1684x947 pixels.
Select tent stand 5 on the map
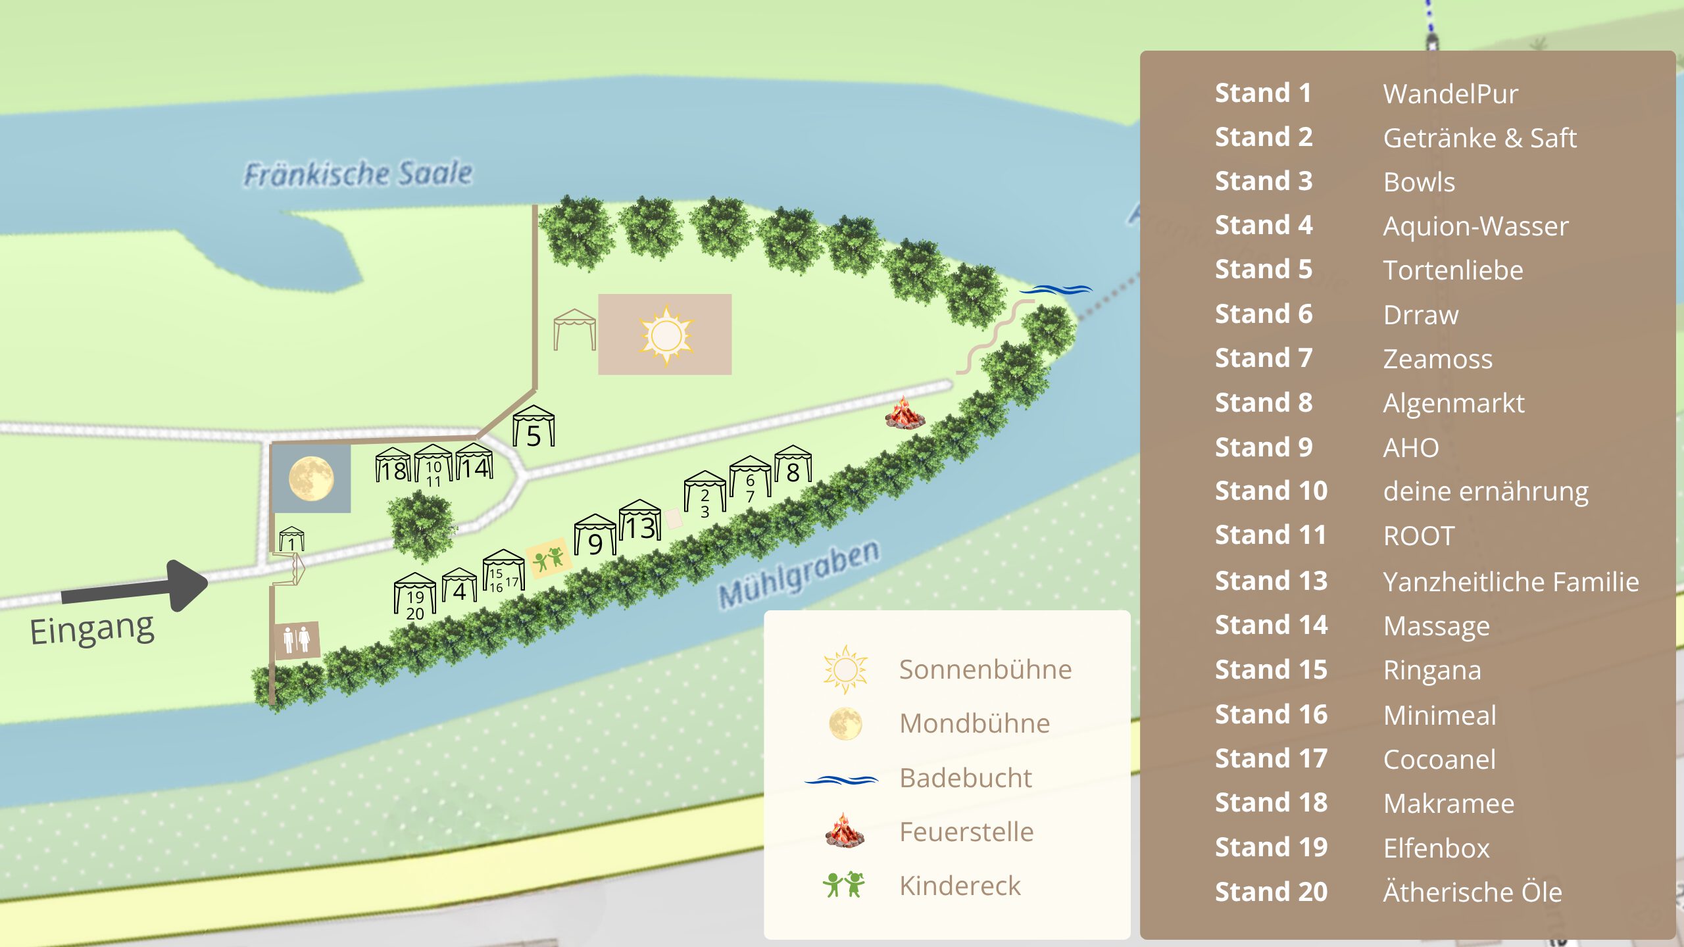click(x=533, y=426)
